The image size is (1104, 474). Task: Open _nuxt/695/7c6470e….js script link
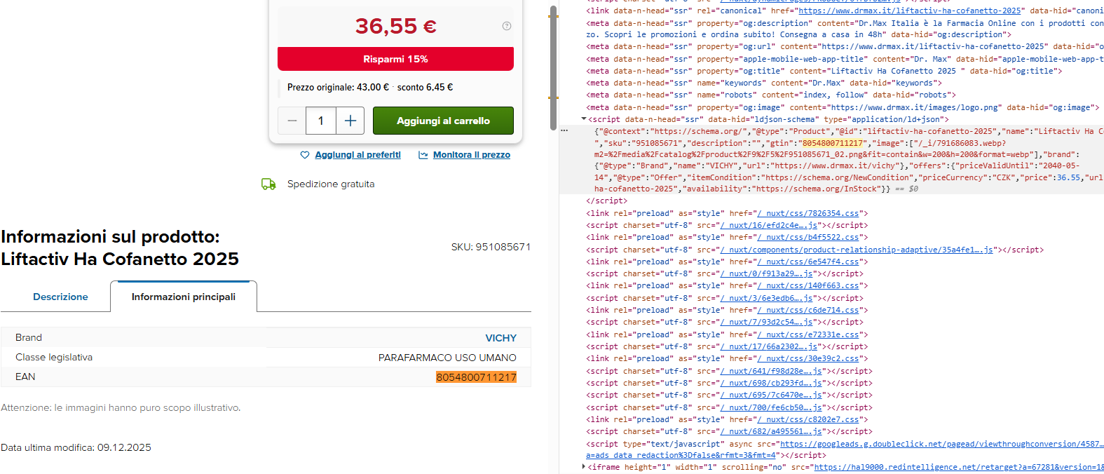pos(771,395)
